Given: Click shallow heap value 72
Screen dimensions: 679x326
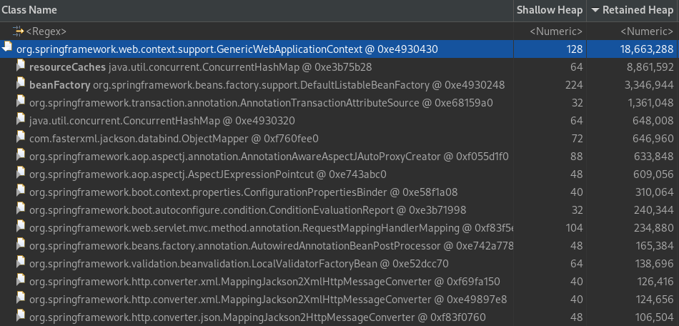Looking at the screenshot, I should coord(577,139).
